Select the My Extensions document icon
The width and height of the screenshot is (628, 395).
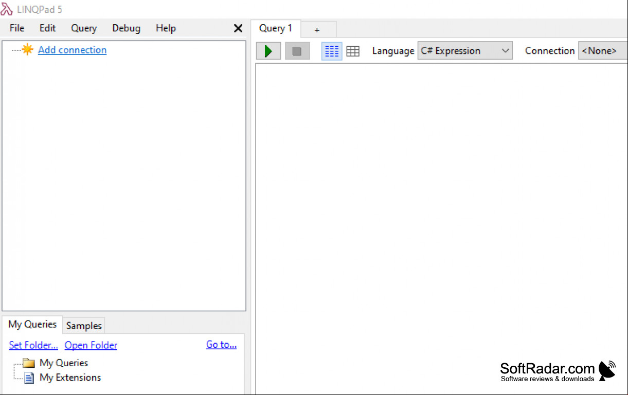point(29,378)
